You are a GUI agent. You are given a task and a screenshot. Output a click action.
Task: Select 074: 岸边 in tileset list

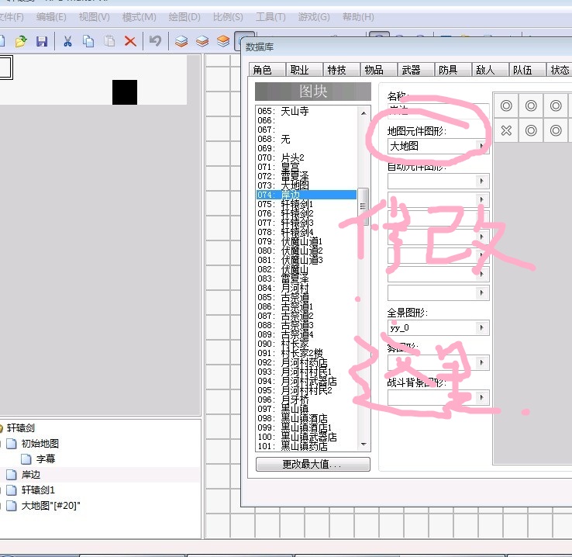pyautogui.click(x=306, y=195)
